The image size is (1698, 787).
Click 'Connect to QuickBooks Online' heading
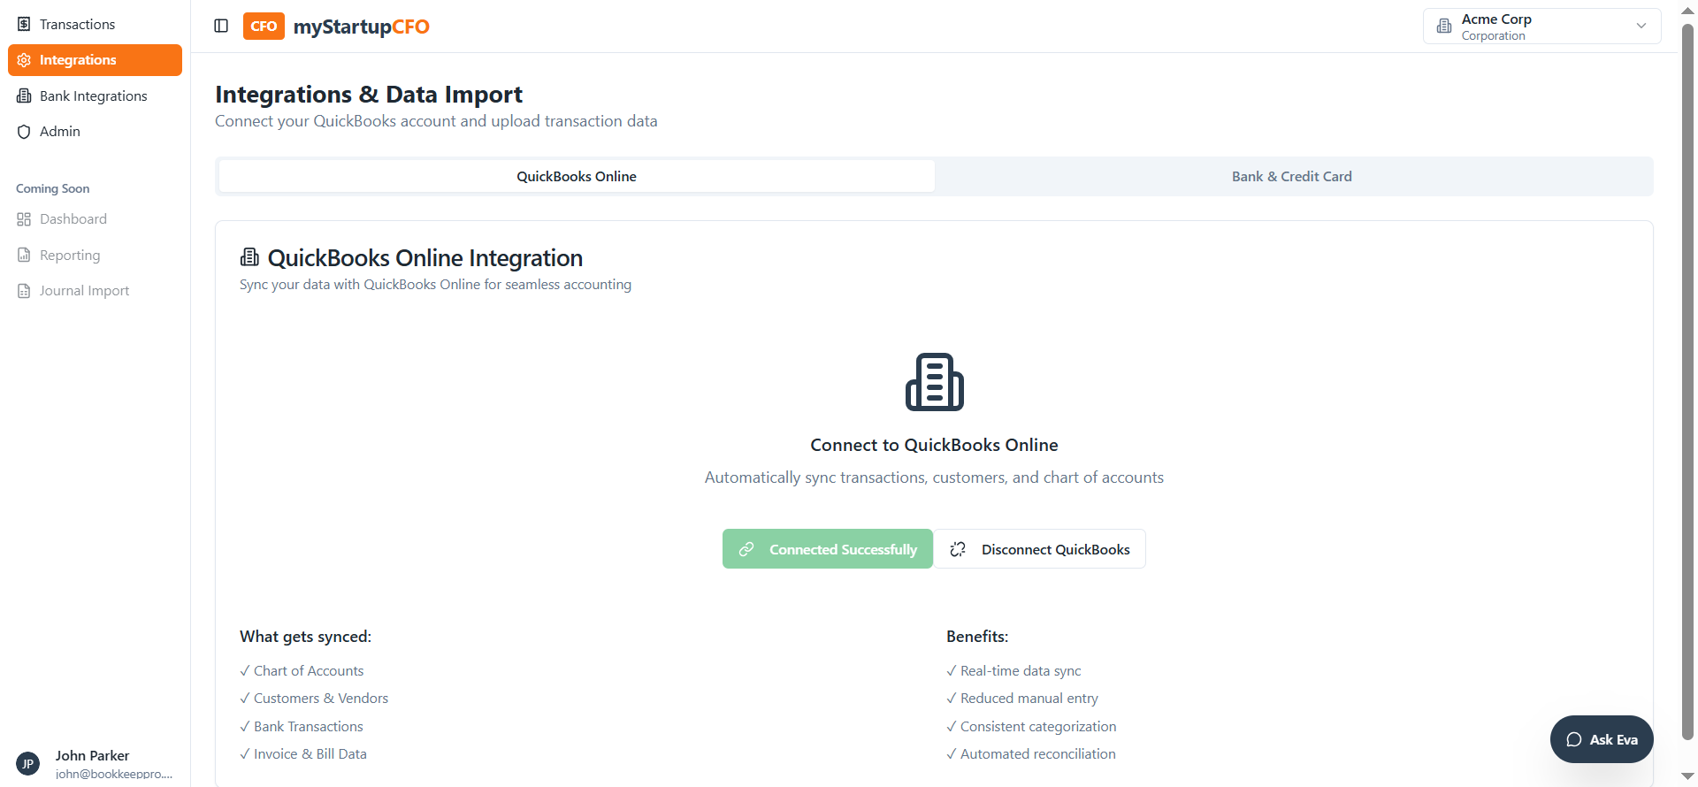tap(934, 445)
